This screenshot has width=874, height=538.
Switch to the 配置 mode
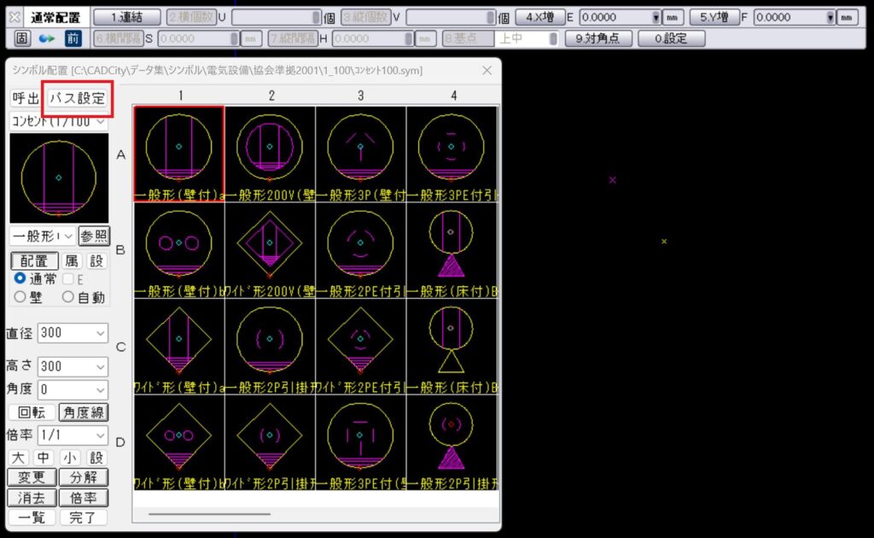[34, 261]
